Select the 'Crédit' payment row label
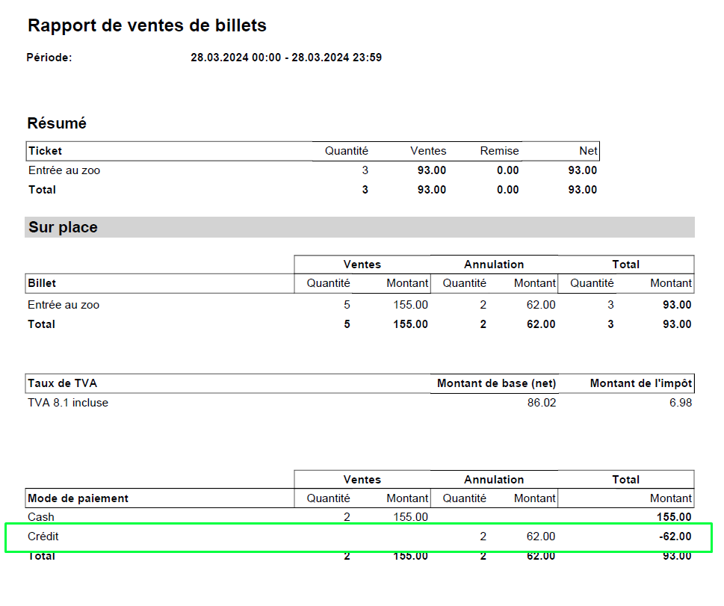This screenshot has width=724, height=606. point(43,537)
